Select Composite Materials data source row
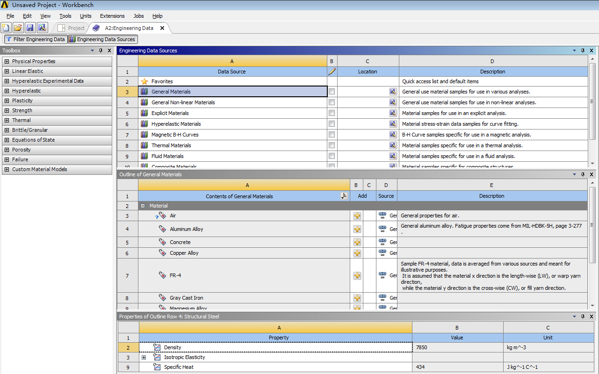The width and height of the screenshot is (599, 374). pyautogui.click(x=232, y=166)
